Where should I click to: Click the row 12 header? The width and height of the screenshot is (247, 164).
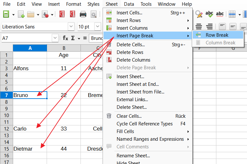[6, 129]
